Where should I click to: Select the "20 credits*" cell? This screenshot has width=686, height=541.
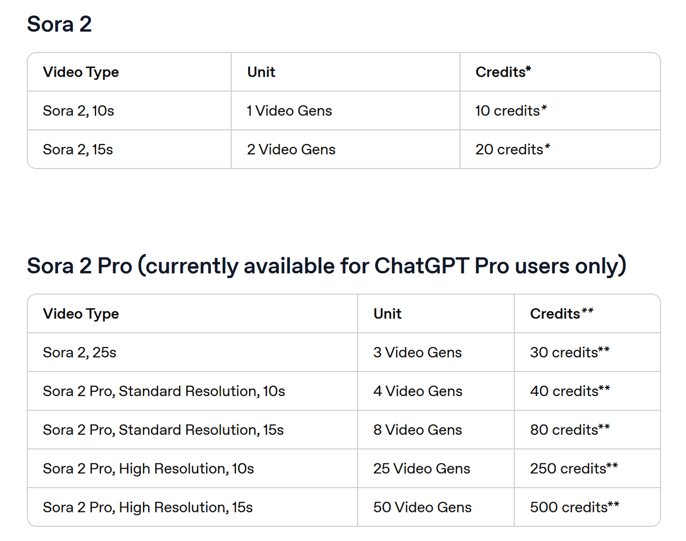[x=513, y=150]
